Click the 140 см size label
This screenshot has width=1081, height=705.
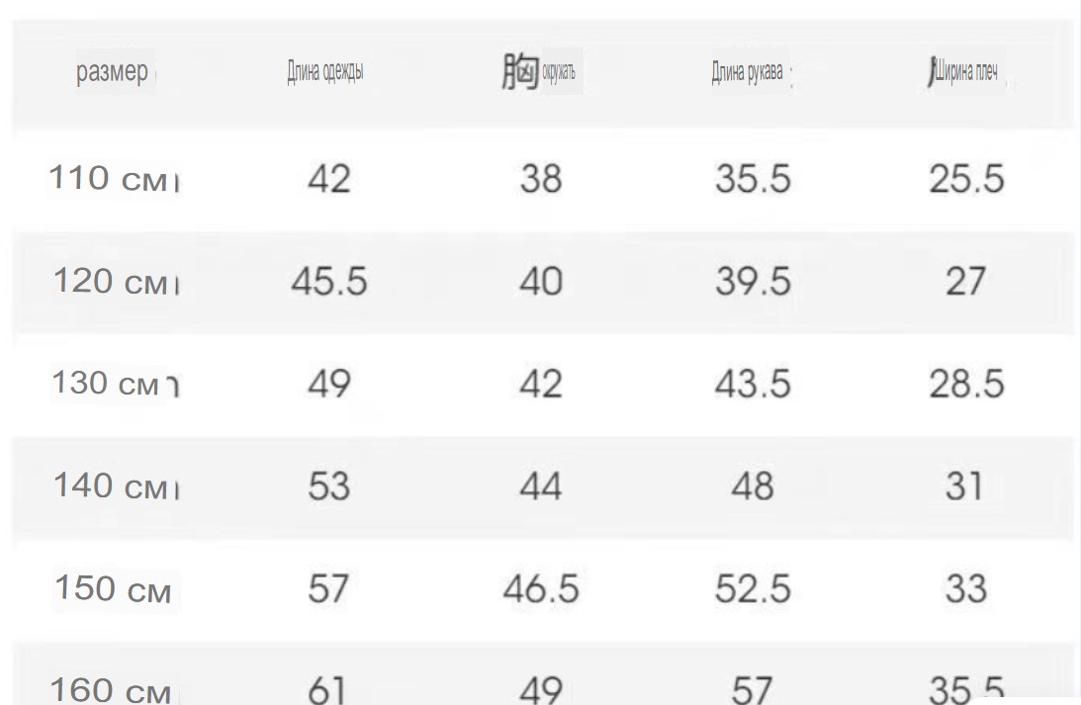click(111, 485)
